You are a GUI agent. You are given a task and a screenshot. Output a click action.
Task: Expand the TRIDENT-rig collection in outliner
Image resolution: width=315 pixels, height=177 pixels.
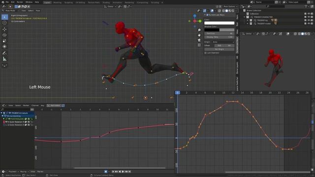click(248, 20)
